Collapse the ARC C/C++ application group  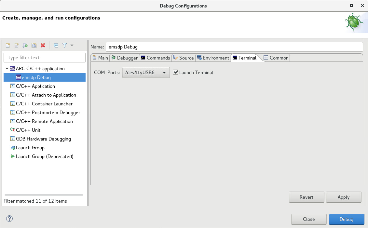[x=7, y=69]
